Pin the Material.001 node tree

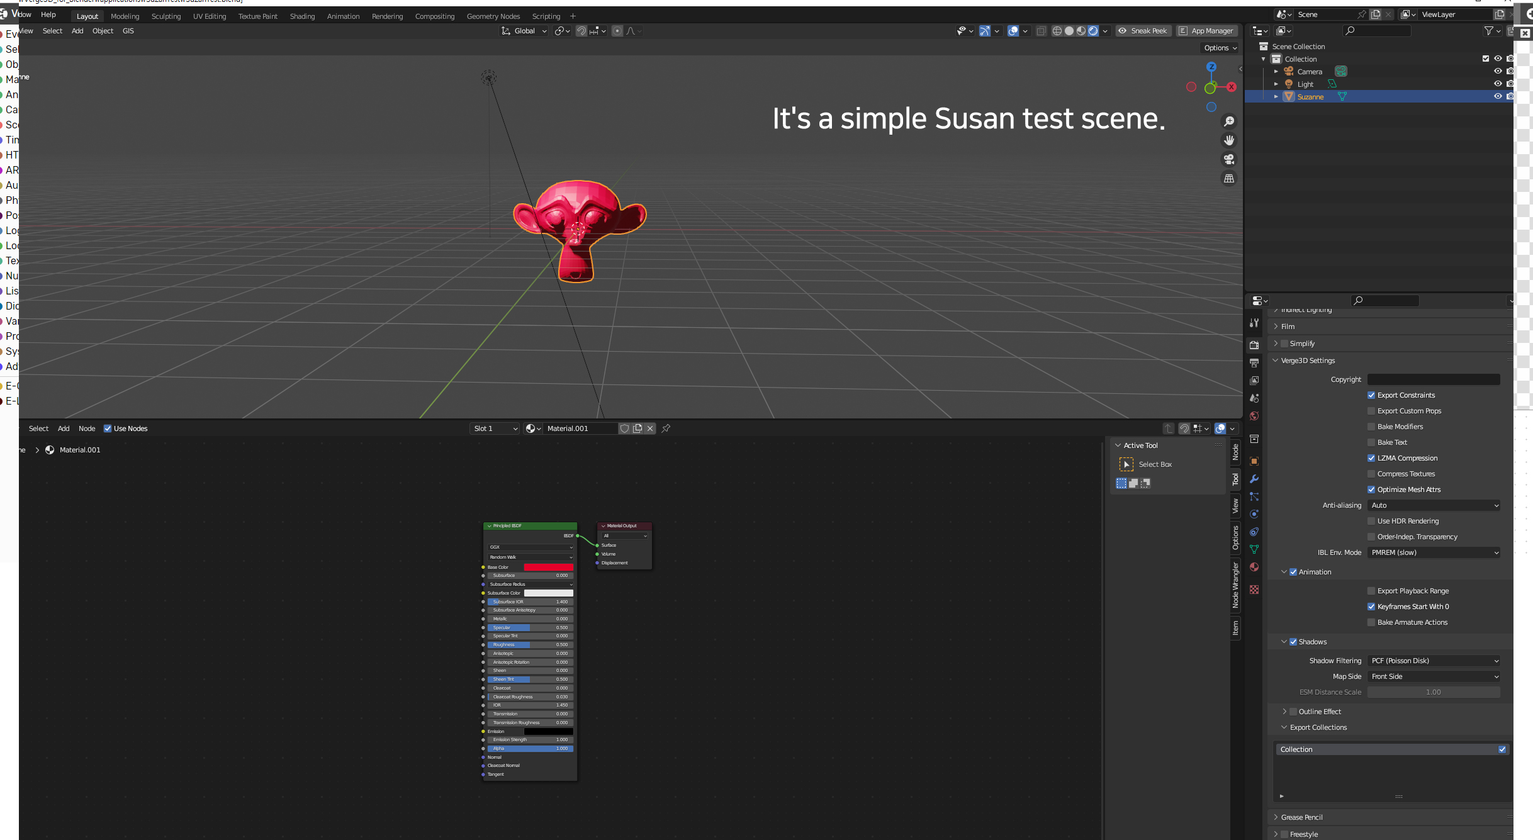[x=666, y=428]
